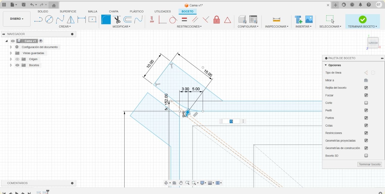Open the MODIFICAR dropdown menu
This screenshot has height=194, width=385.
click(121, 27)
